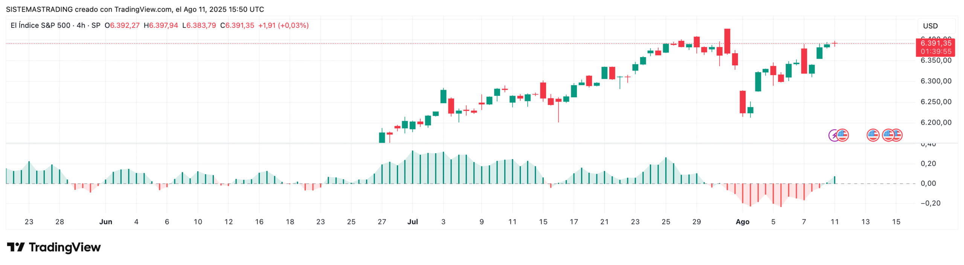Click the red 6.391,35 current price label
Viewport: 964px width, 265px height.
click(x=935, y=44)
